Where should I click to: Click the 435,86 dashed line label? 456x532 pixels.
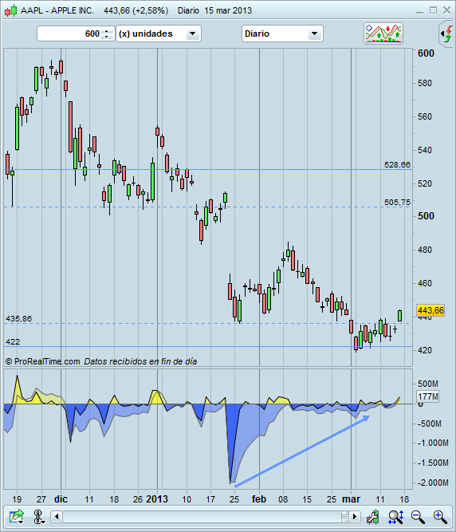pyautogui.click(x=18, y=318)
